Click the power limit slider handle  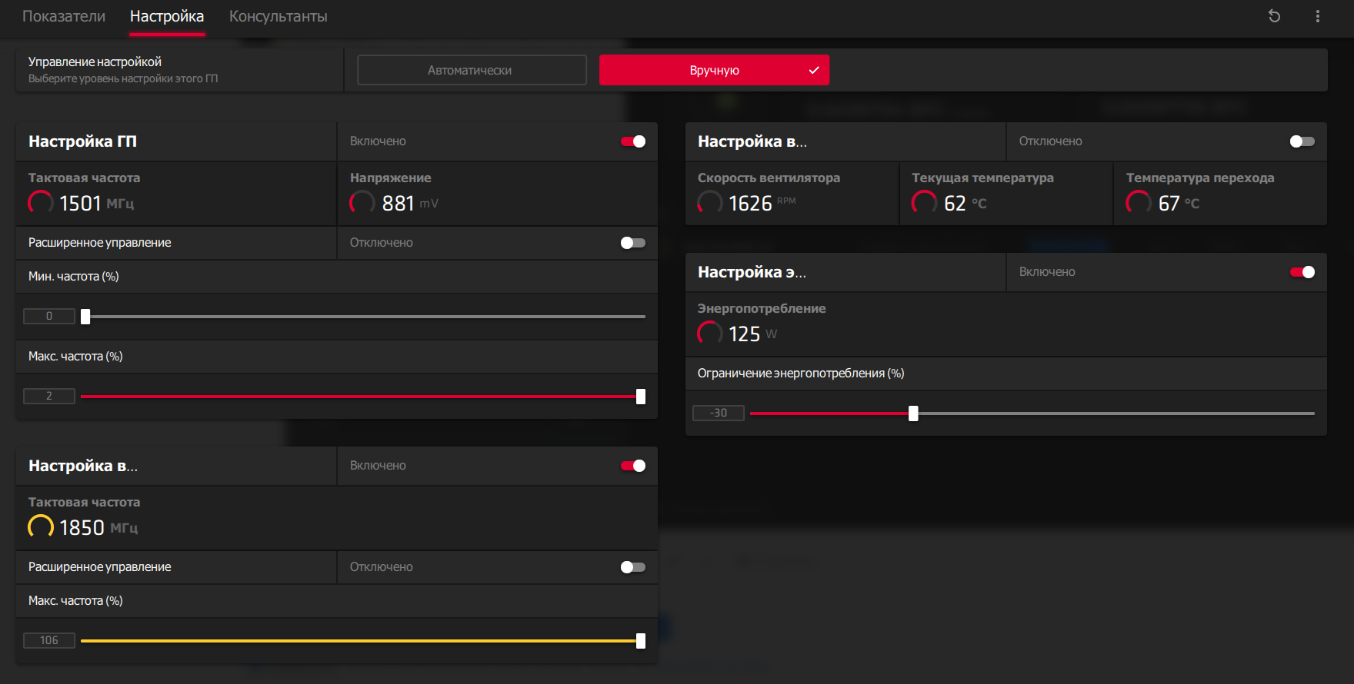[913, 413]
